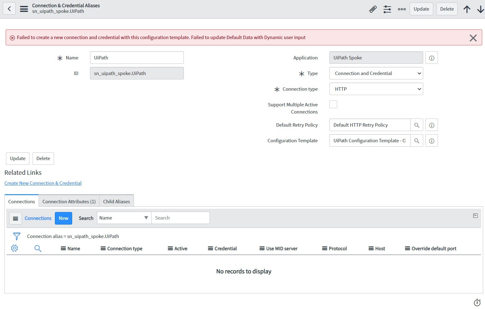485x309 pixels.
Task: Preview the Default Retry Policy record info
Action: click(x=432, y=125)
